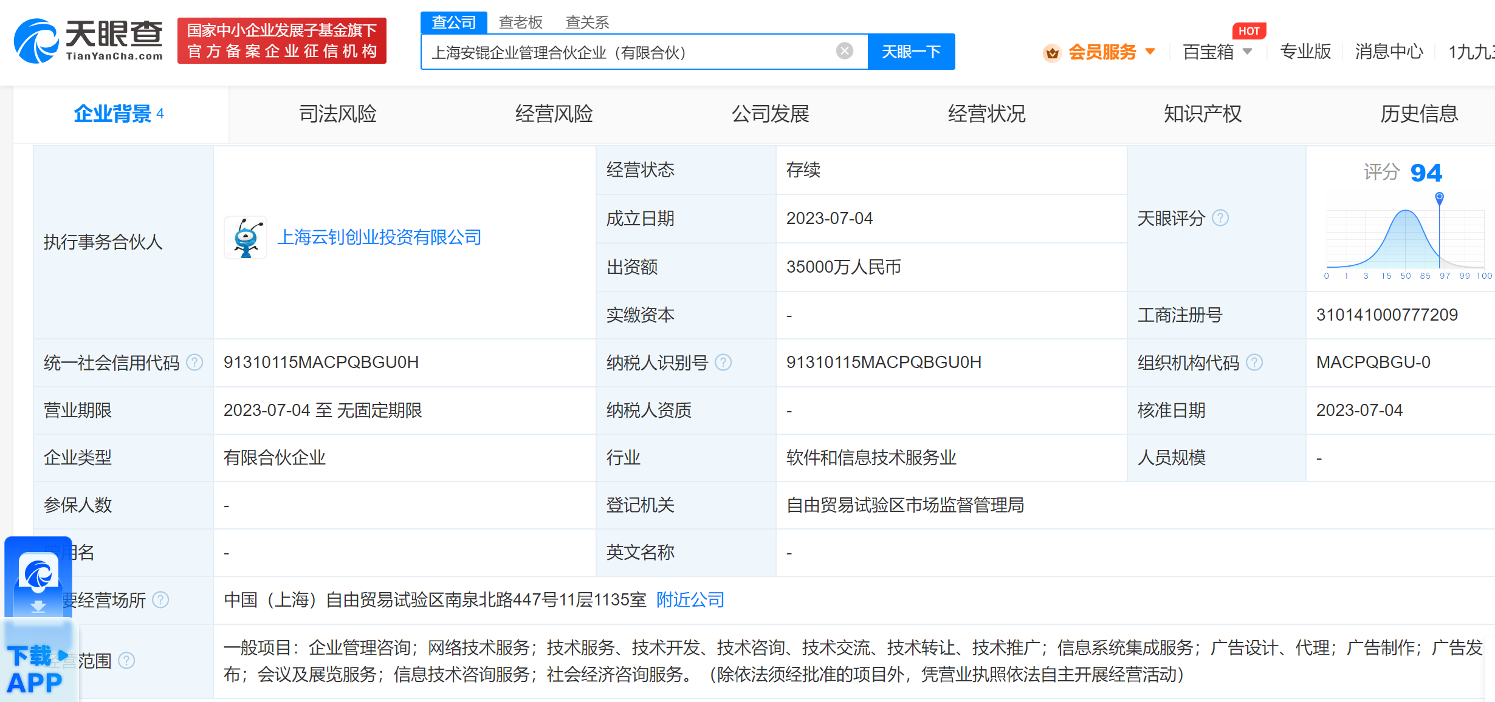Click the 行业 value 软件和信息技术服务业
The image size is (1495, 702).
click(871, 458)
